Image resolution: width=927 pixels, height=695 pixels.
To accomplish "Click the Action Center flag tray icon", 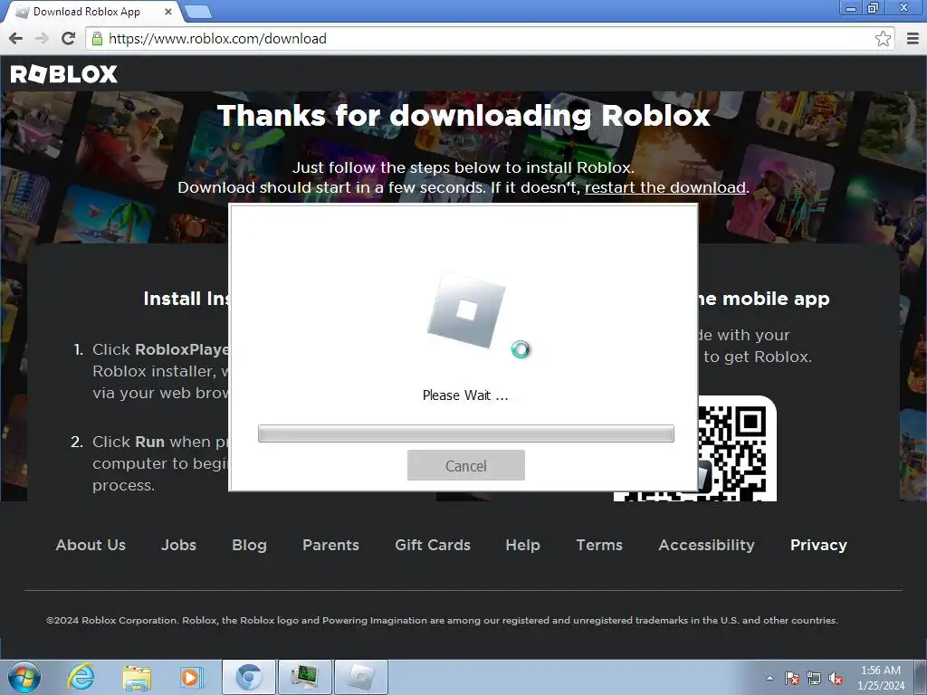I will pos(792,678).
